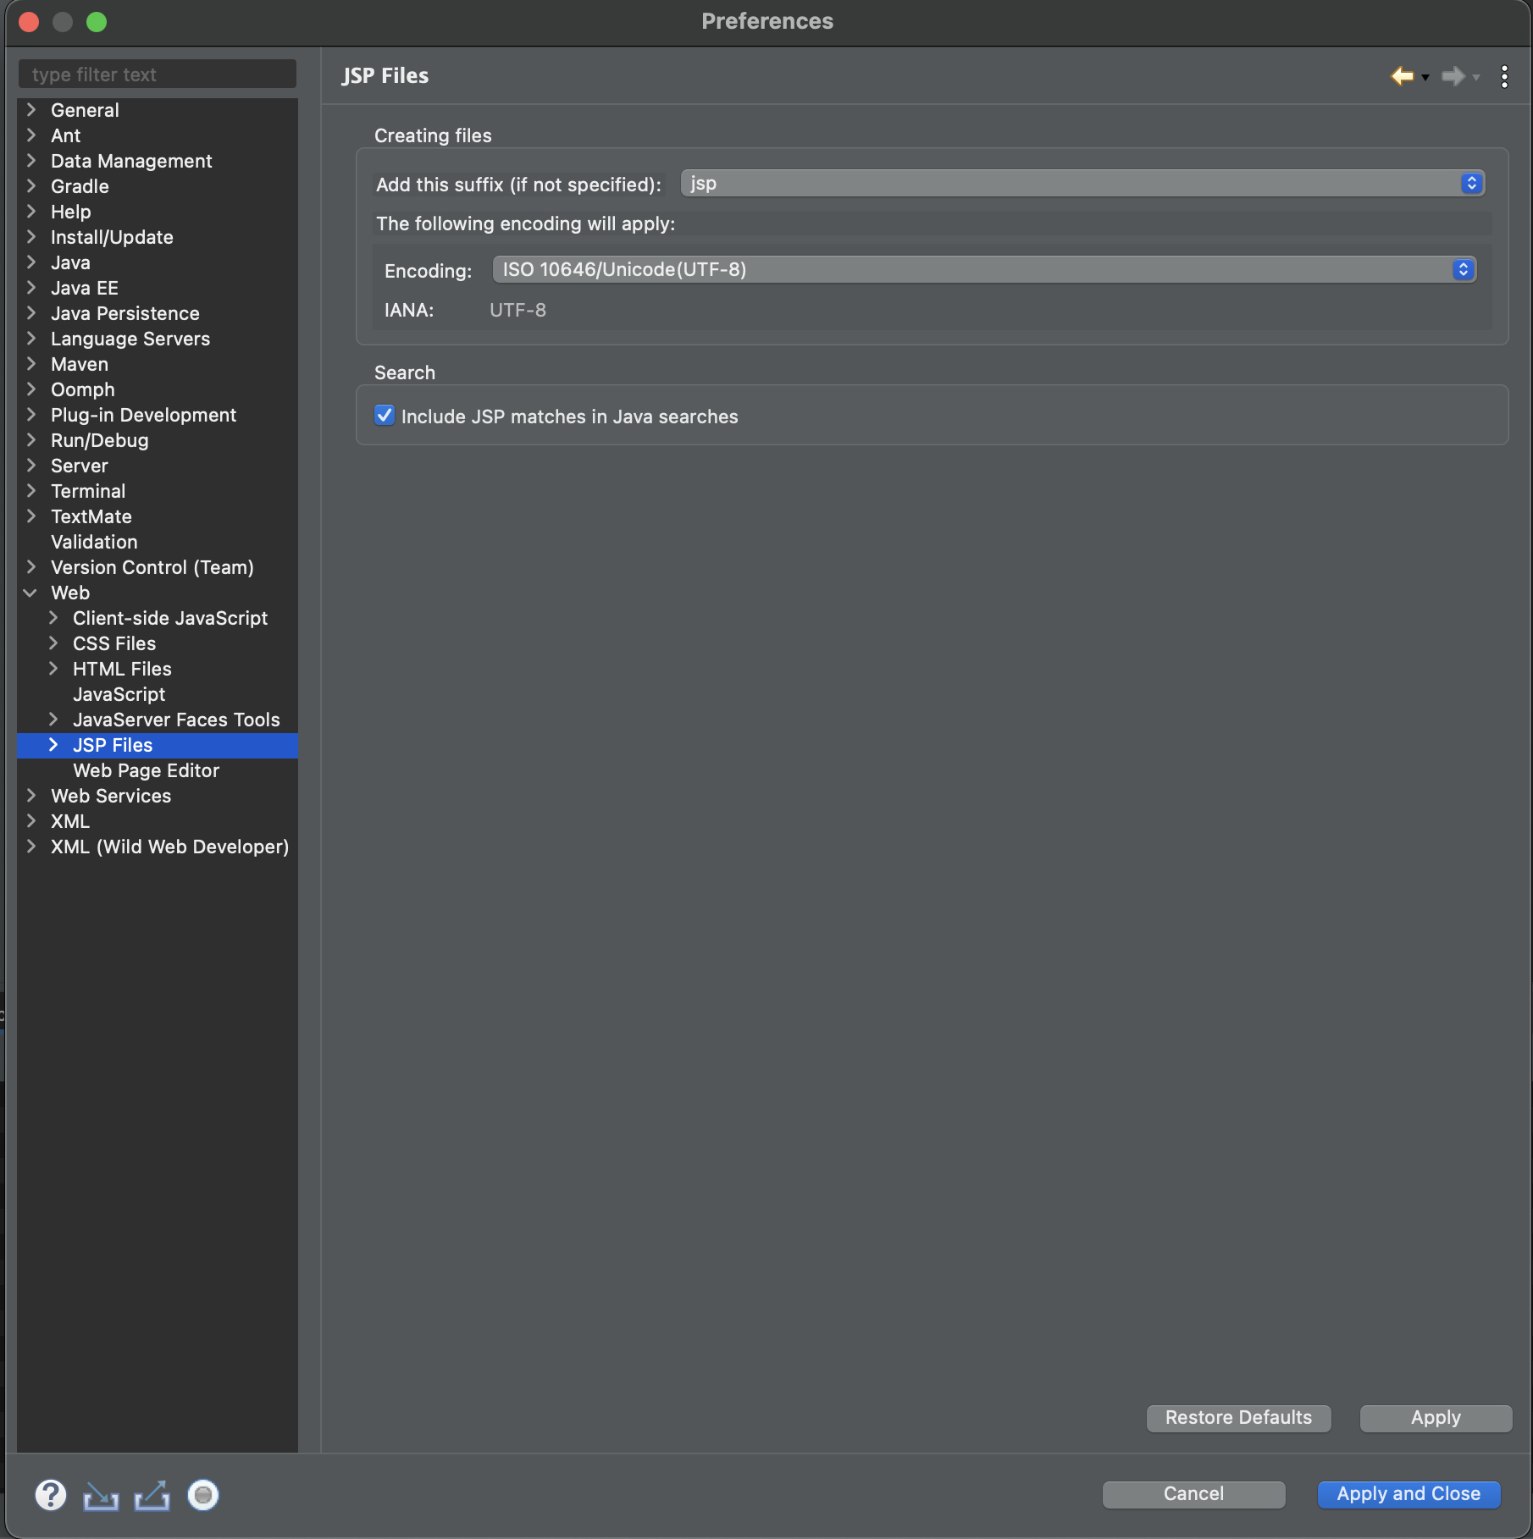
Task: Click the type filter text field
Action: click(x=158, y=74)
